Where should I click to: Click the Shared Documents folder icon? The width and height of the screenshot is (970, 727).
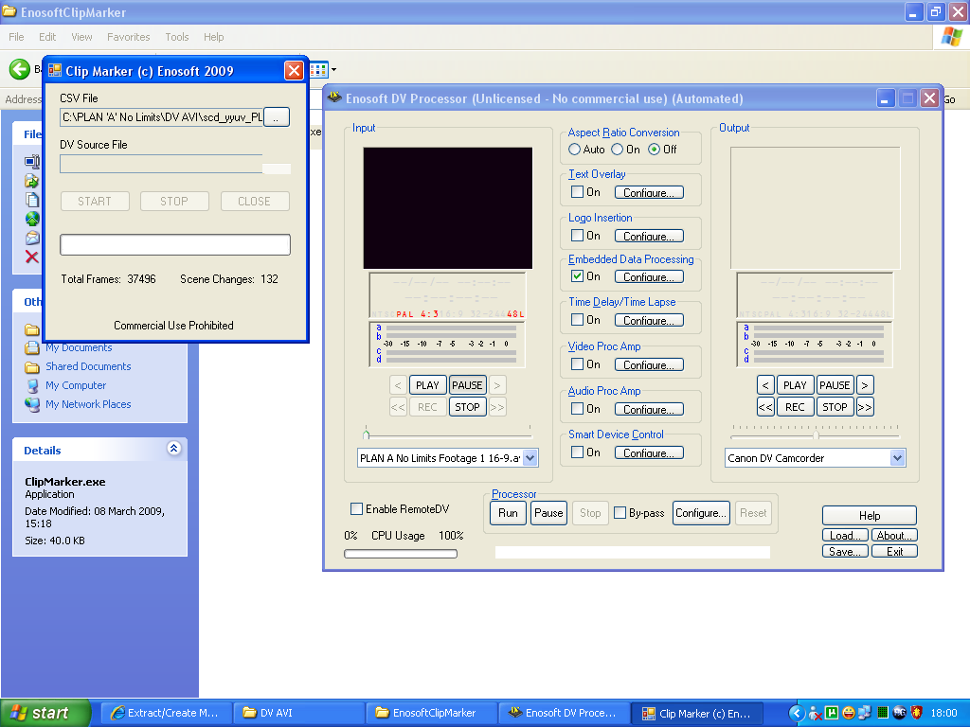32,367
